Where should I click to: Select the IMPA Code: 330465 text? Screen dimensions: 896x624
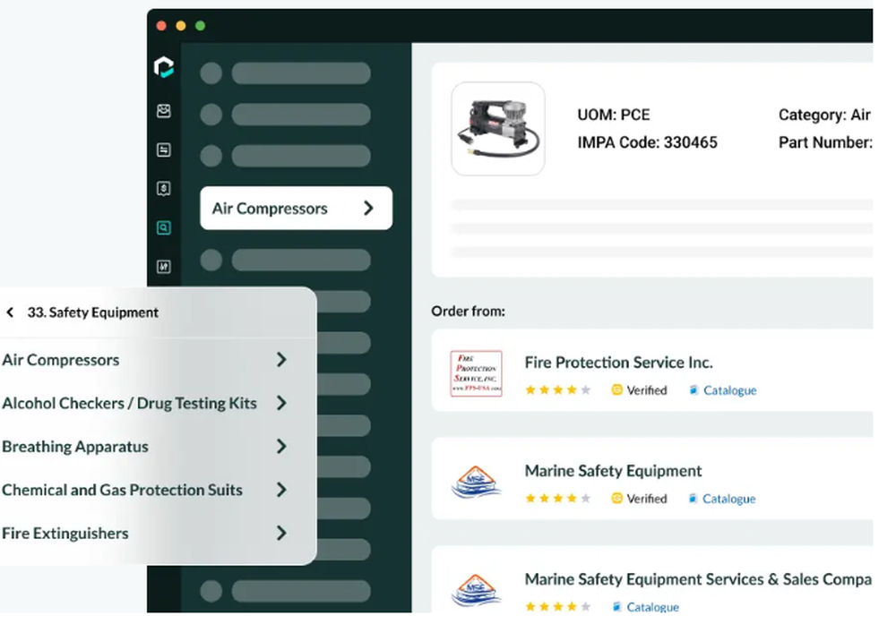click(x=647, y=142)
